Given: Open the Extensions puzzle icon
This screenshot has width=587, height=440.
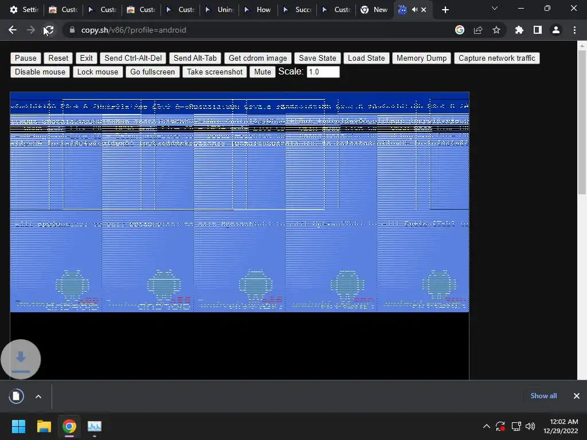Looking at the screenshot, I should [x=519, y=30].
